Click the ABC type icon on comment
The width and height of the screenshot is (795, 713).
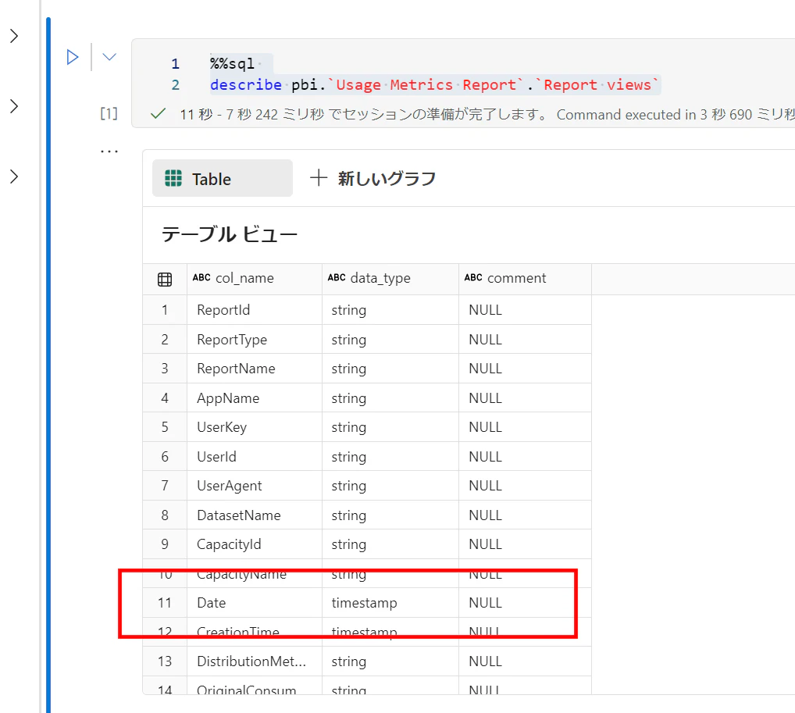point(473,277)
